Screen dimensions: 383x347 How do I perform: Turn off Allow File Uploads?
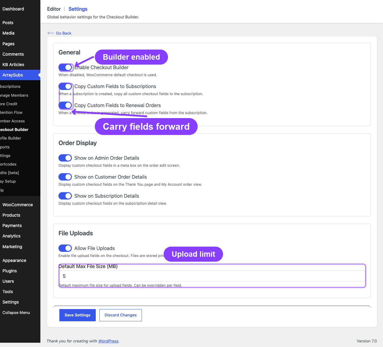[x=65, y=248]
